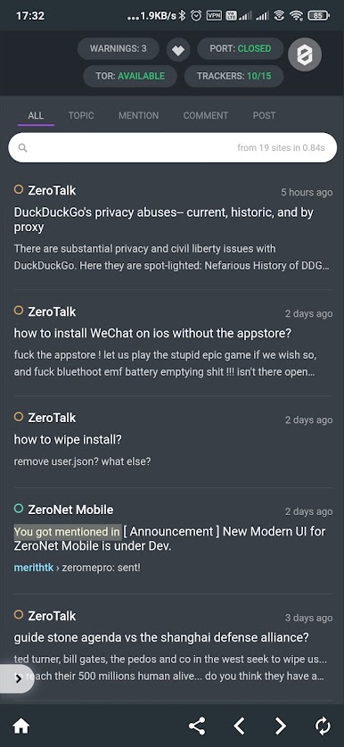Expand the side drawer chevron handle
This screenshot has height=747, width=344.
coord(17,679)
